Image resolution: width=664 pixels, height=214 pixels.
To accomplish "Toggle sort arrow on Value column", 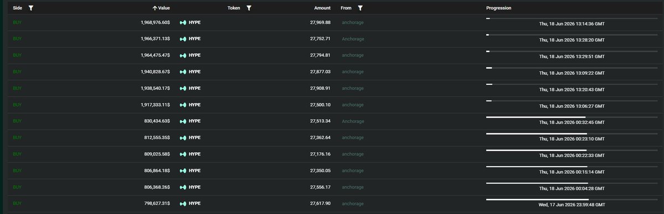I will point(155,8).
